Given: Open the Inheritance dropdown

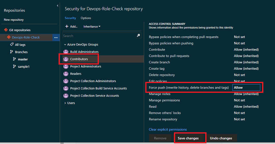Looking at the screenshot, I should (x=92, y=27).
